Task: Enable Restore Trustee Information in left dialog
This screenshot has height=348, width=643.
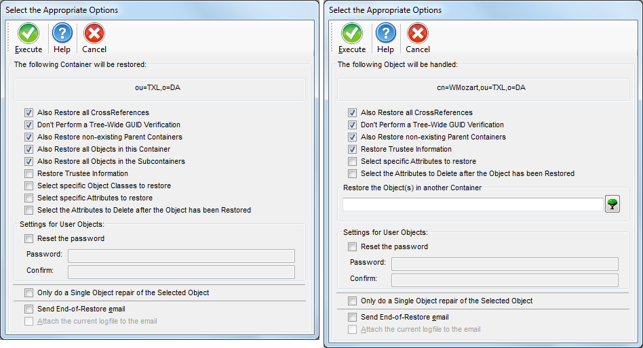Action: [28, 173]
